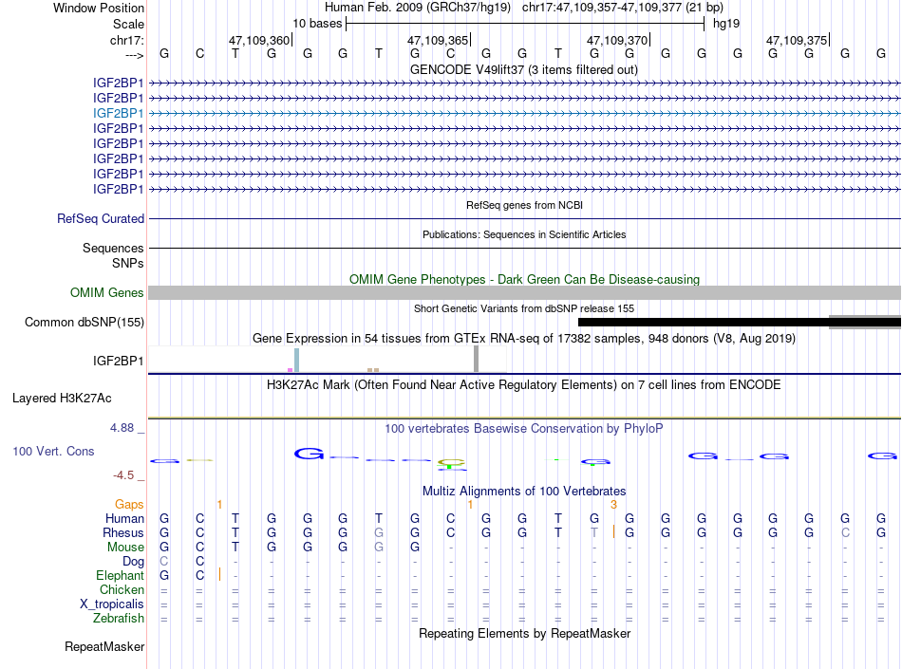Click 'RefSeq genes from NCBI' track title
Screen dimensions: 902x669
tap(524, 205)
